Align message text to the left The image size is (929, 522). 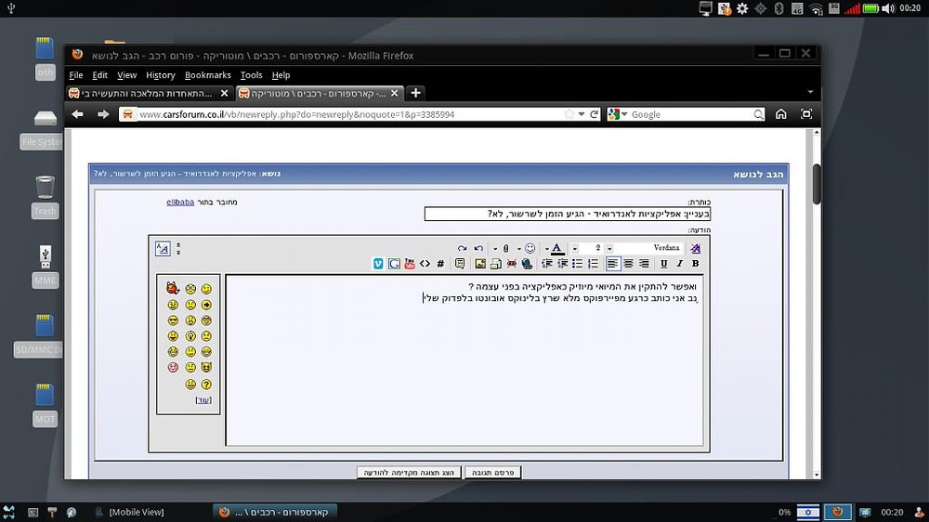click(613, 264)
